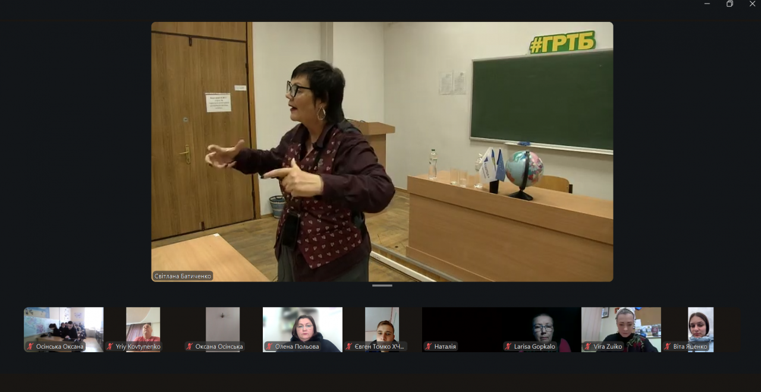This screenshot has width=761, height=392.
Task: Click the Віта Яценко name label
Action: point(690,347)
